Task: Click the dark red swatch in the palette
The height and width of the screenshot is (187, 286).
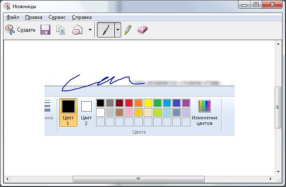Action: tap(119, 103)
